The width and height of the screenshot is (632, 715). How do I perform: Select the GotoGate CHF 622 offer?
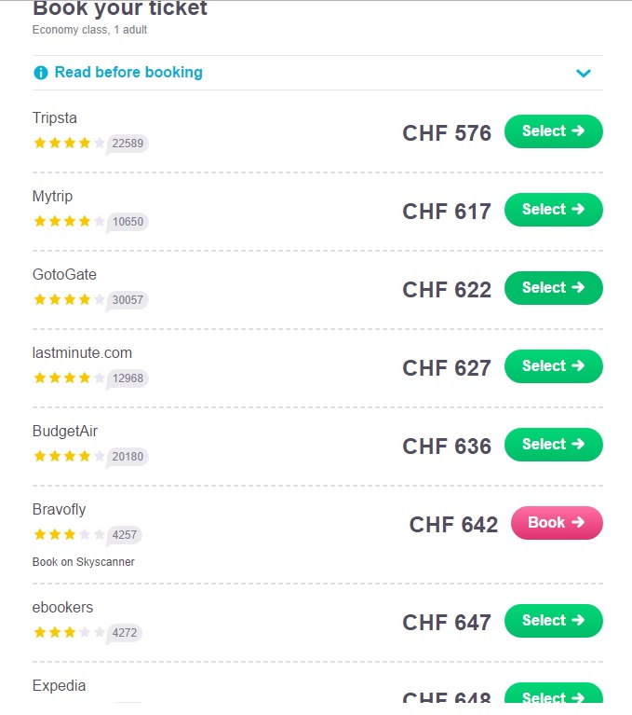click(553, 288)
